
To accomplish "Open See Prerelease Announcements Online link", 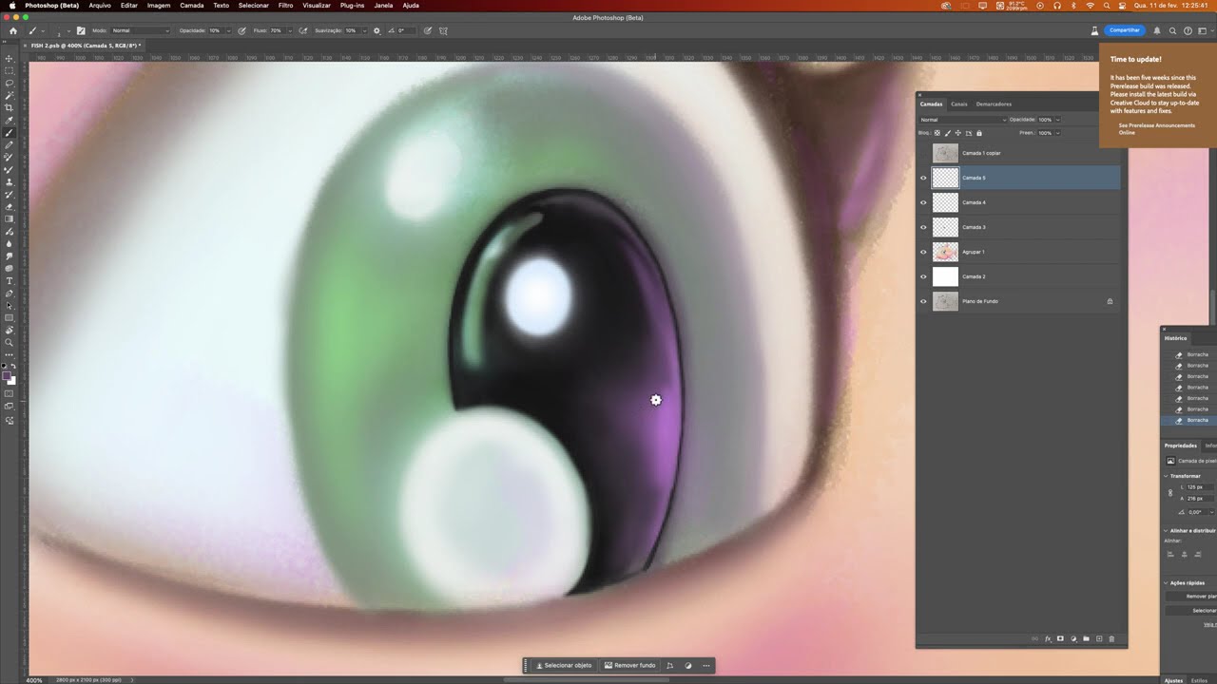I will coord(1156,128).
